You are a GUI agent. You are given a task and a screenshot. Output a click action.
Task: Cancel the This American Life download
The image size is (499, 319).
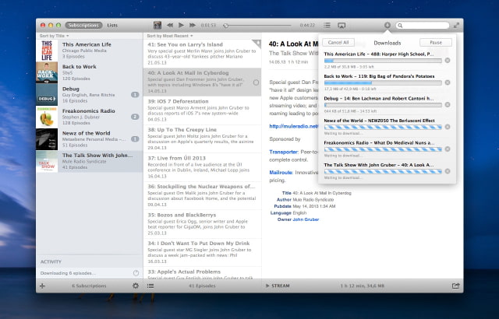[448, 60]
